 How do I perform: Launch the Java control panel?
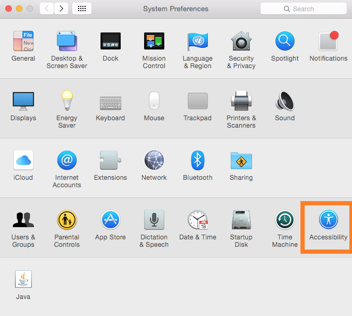[23, 280]
